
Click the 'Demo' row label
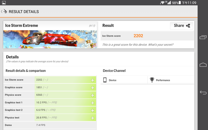[x=8, y=125]
